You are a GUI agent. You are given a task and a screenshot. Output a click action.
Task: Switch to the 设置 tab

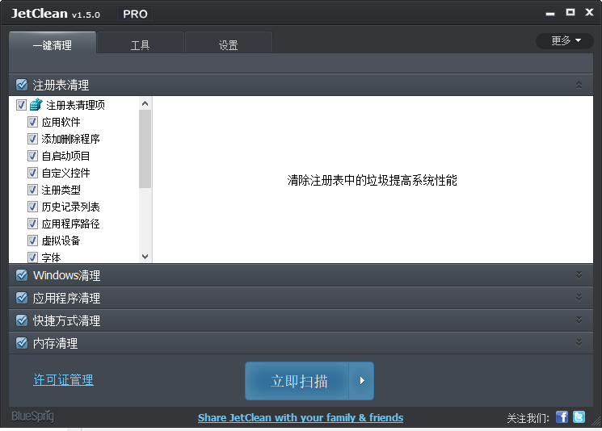click(x=228, y=45)
